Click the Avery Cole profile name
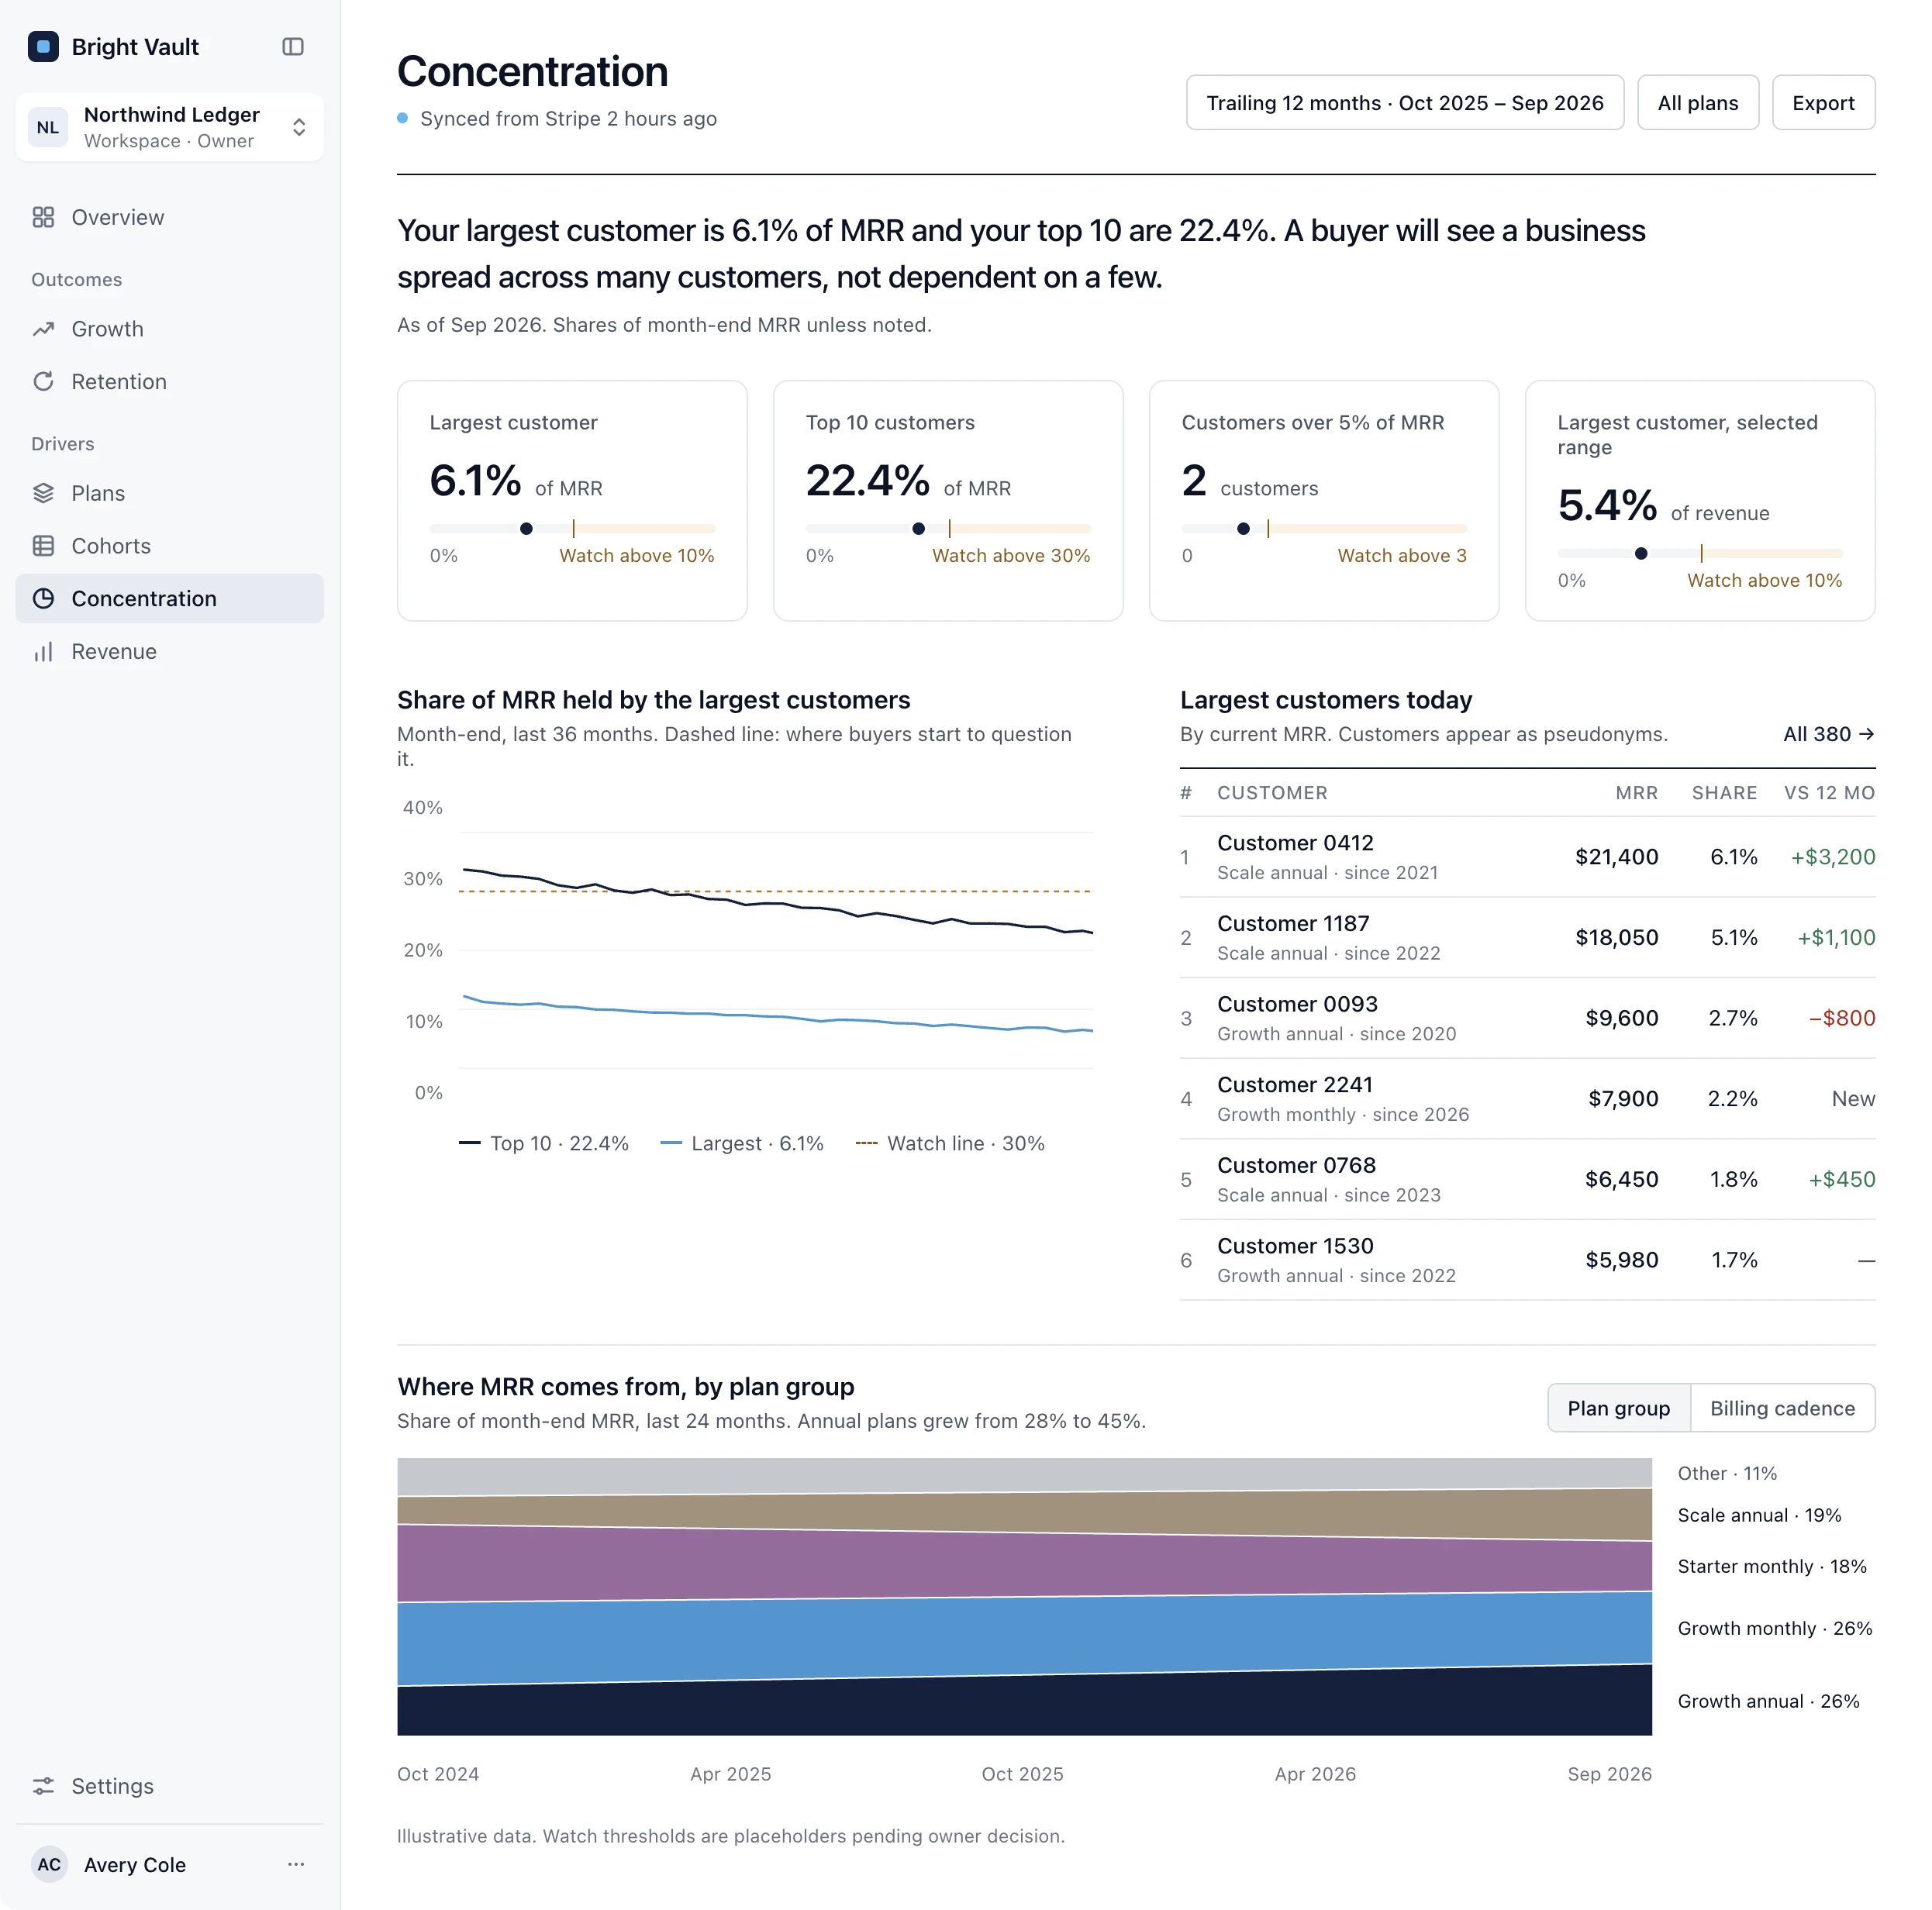1932x1910 pixels. (135, 1864)
